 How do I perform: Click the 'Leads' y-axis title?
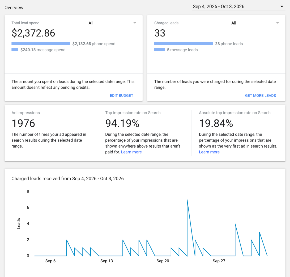tap(19, 223)
